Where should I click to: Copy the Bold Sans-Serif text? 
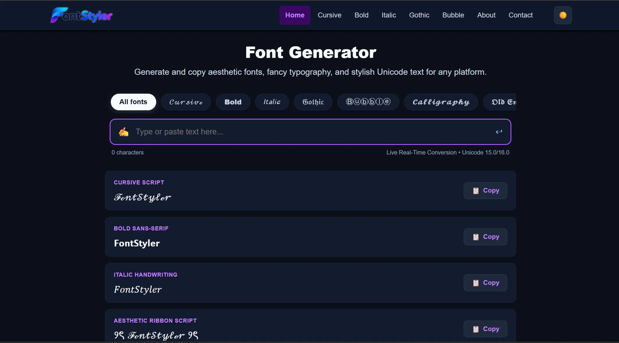pos(485,237)
